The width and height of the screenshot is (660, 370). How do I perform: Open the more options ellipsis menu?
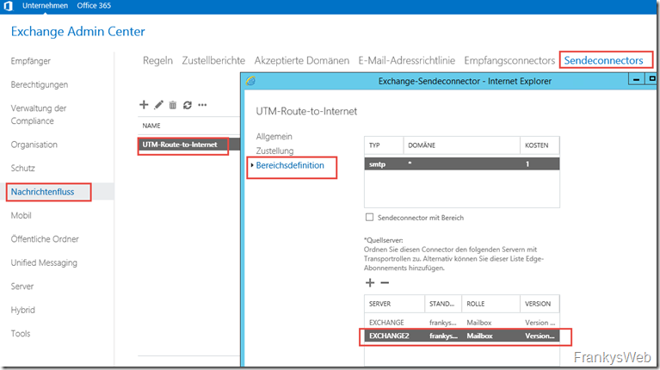[x=202, y=105]
